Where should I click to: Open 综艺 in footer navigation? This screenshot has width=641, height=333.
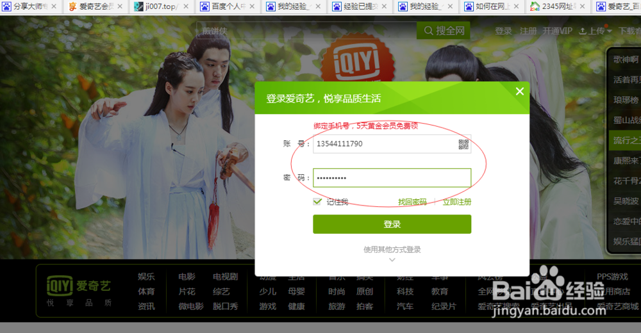221,291
